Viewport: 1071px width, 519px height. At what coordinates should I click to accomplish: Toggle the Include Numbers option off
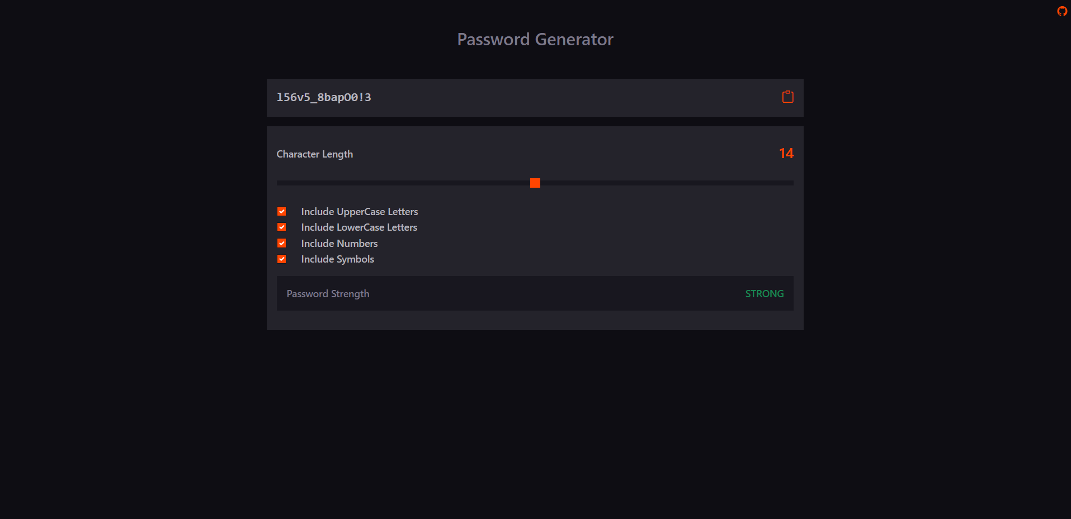[x=281, y=243]
